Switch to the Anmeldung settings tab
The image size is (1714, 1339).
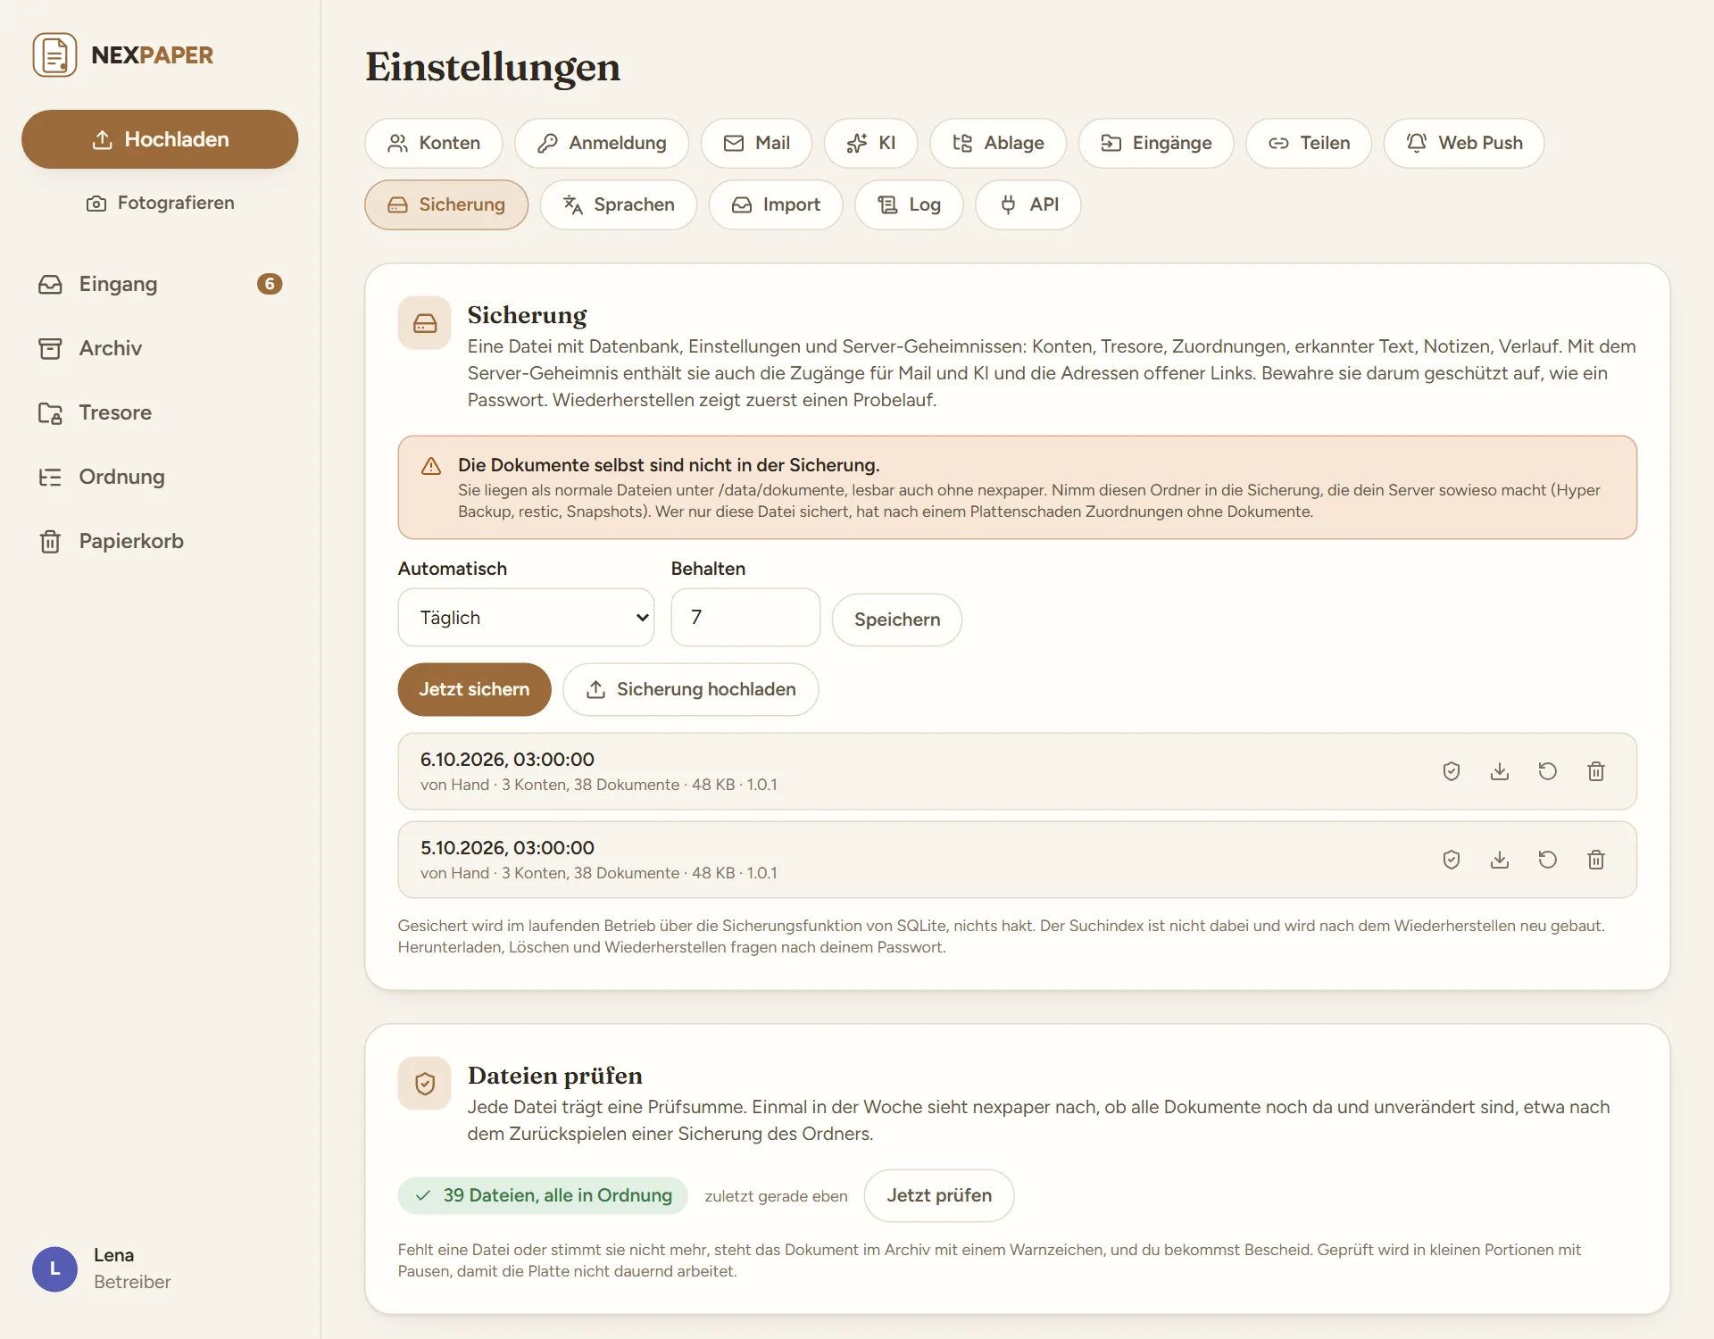tap(602, 143)
